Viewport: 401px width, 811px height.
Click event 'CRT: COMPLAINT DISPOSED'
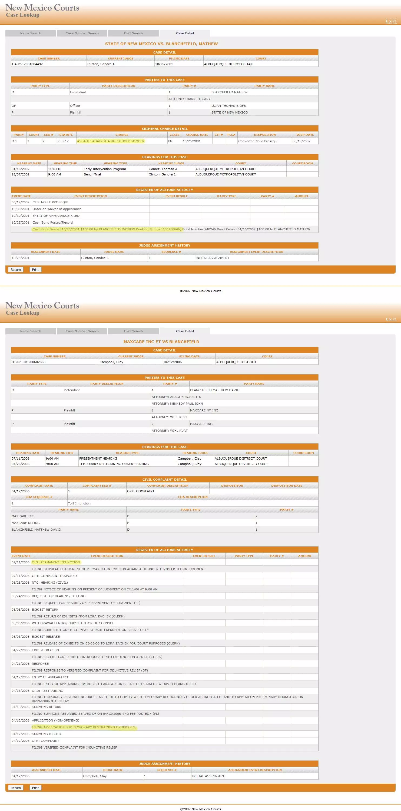click(54, 576)
